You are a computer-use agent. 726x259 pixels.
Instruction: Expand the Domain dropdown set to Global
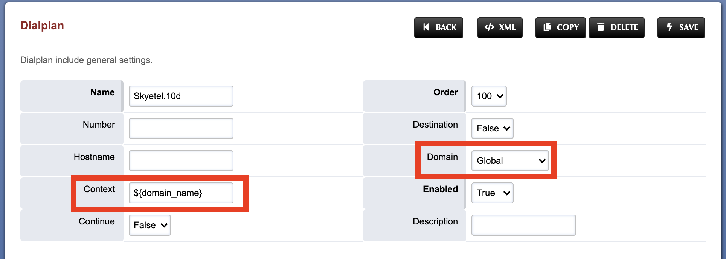point(510,161)
